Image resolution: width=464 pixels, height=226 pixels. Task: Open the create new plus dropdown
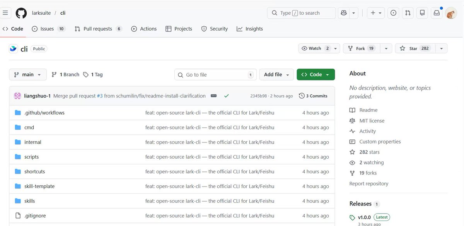(x=376, y=13)
